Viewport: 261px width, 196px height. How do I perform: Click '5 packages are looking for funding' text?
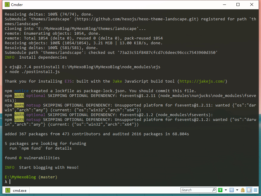(45, 143)
